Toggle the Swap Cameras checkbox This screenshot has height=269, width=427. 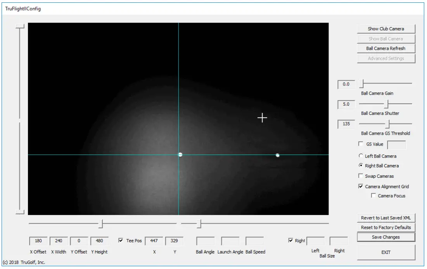click(361, 176)
